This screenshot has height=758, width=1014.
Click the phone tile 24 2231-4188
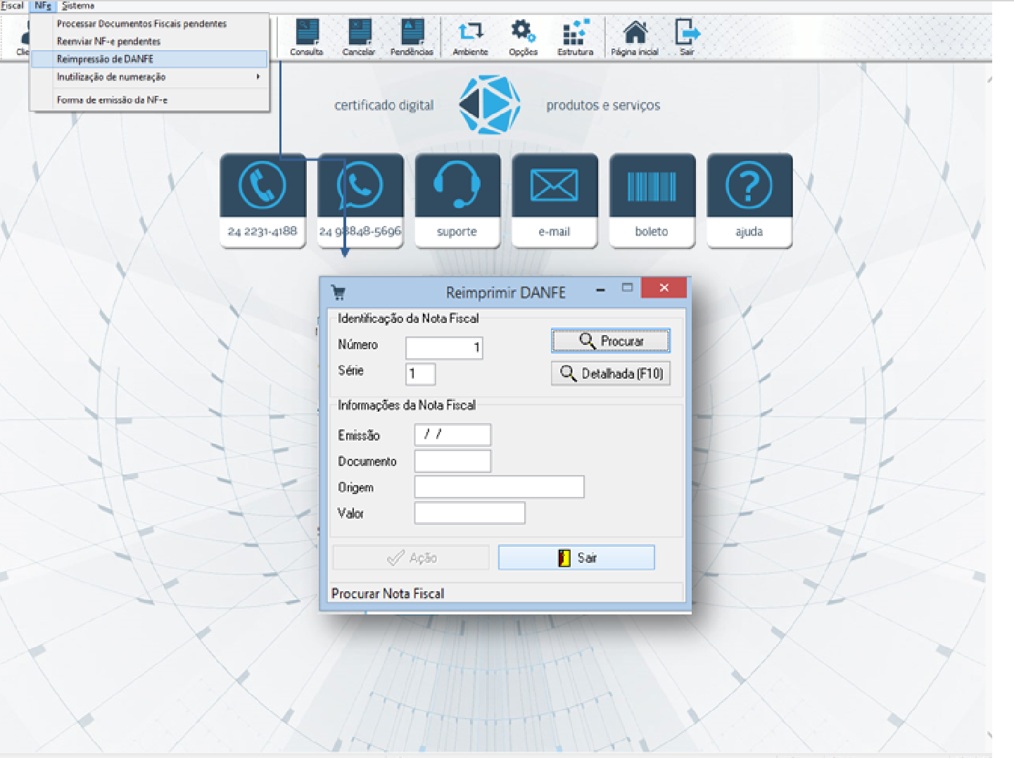pyautogui.click(x=262, y=201)
